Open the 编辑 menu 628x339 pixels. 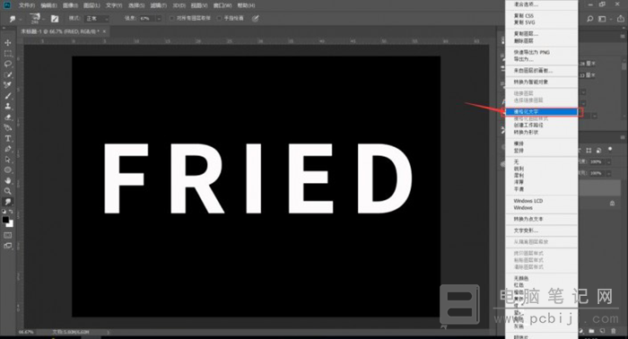(x=48, y=5)
